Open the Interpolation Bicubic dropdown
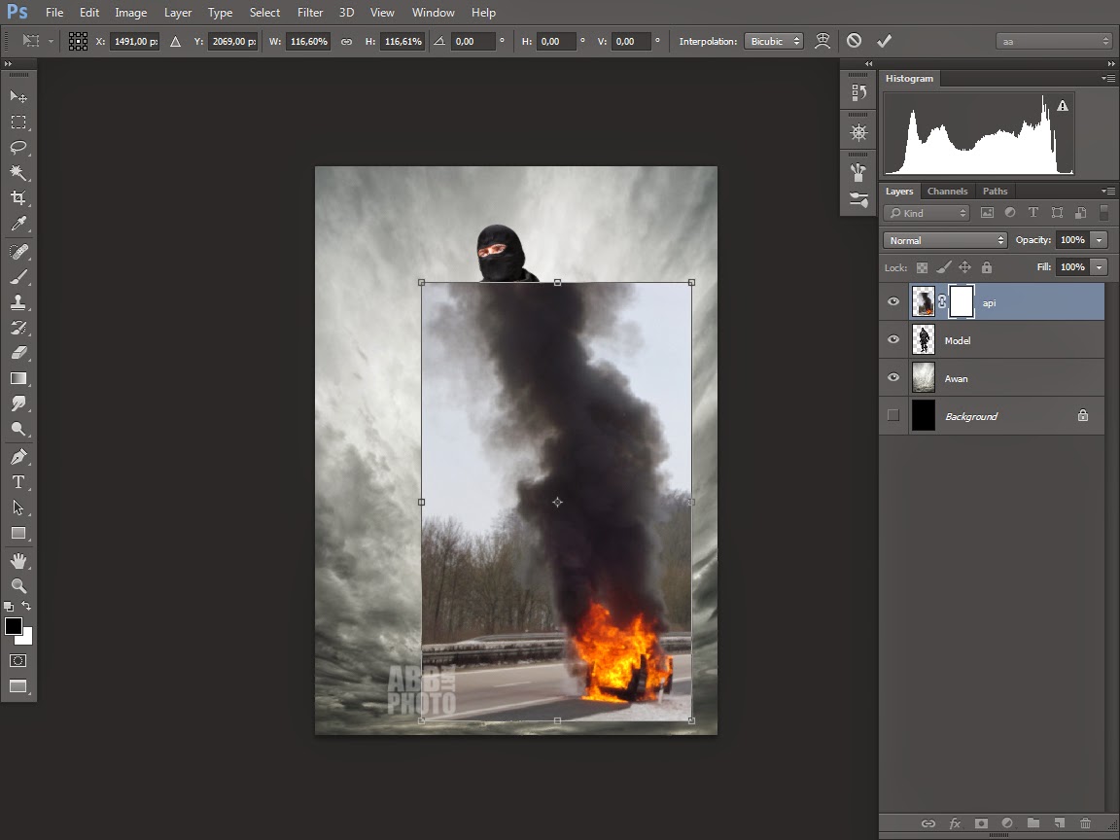The width and height of the screenshot is (1120, 840). 774,41
